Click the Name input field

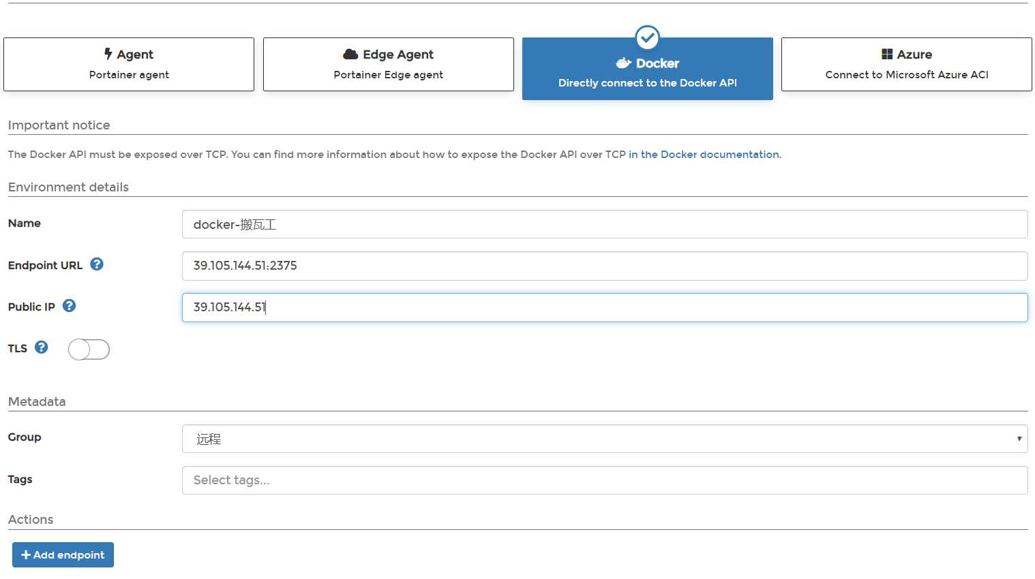tap(605, 224)
